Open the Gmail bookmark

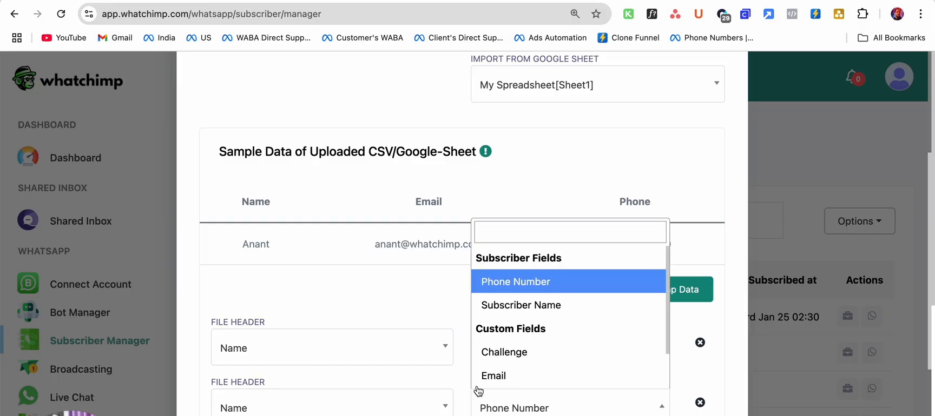[x=115, y=38]
